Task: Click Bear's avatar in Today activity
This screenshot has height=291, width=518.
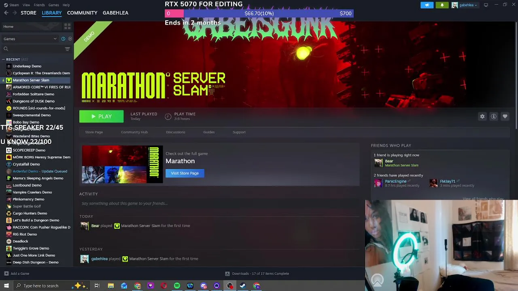Action: click(x=84, y=226)
